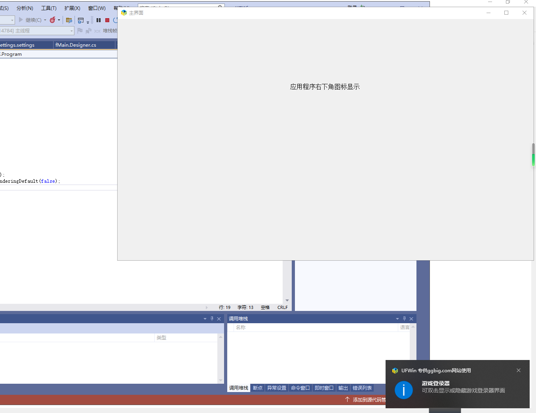
Task: Switch to 输出 tab
Action: pyautogui.click(x=343, y=388)
